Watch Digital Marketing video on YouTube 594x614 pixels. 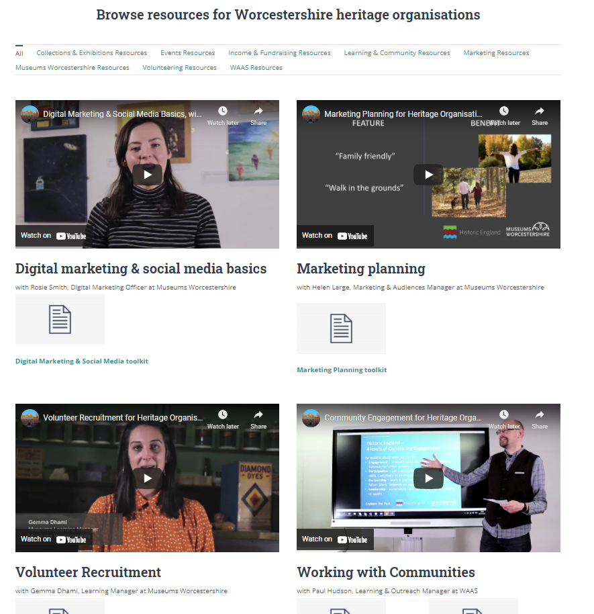54,236
